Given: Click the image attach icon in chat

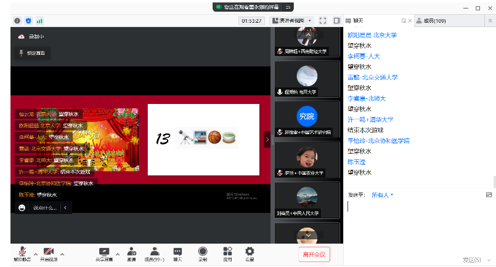Looking at the screenshot, I should point(489,194).
